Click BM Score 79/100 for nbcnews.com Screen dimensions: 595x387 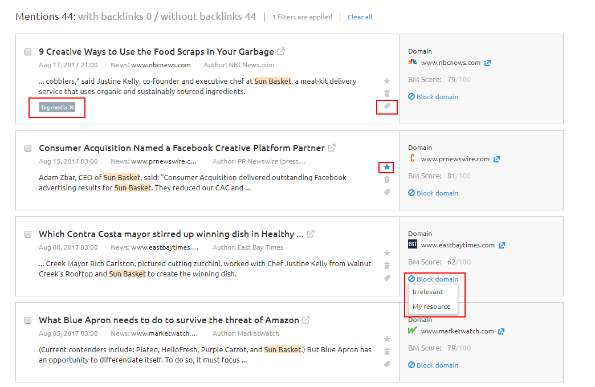tap(439, 80)
